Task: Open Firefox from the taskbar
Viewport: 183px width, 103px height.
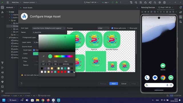Action: (48, 100)
